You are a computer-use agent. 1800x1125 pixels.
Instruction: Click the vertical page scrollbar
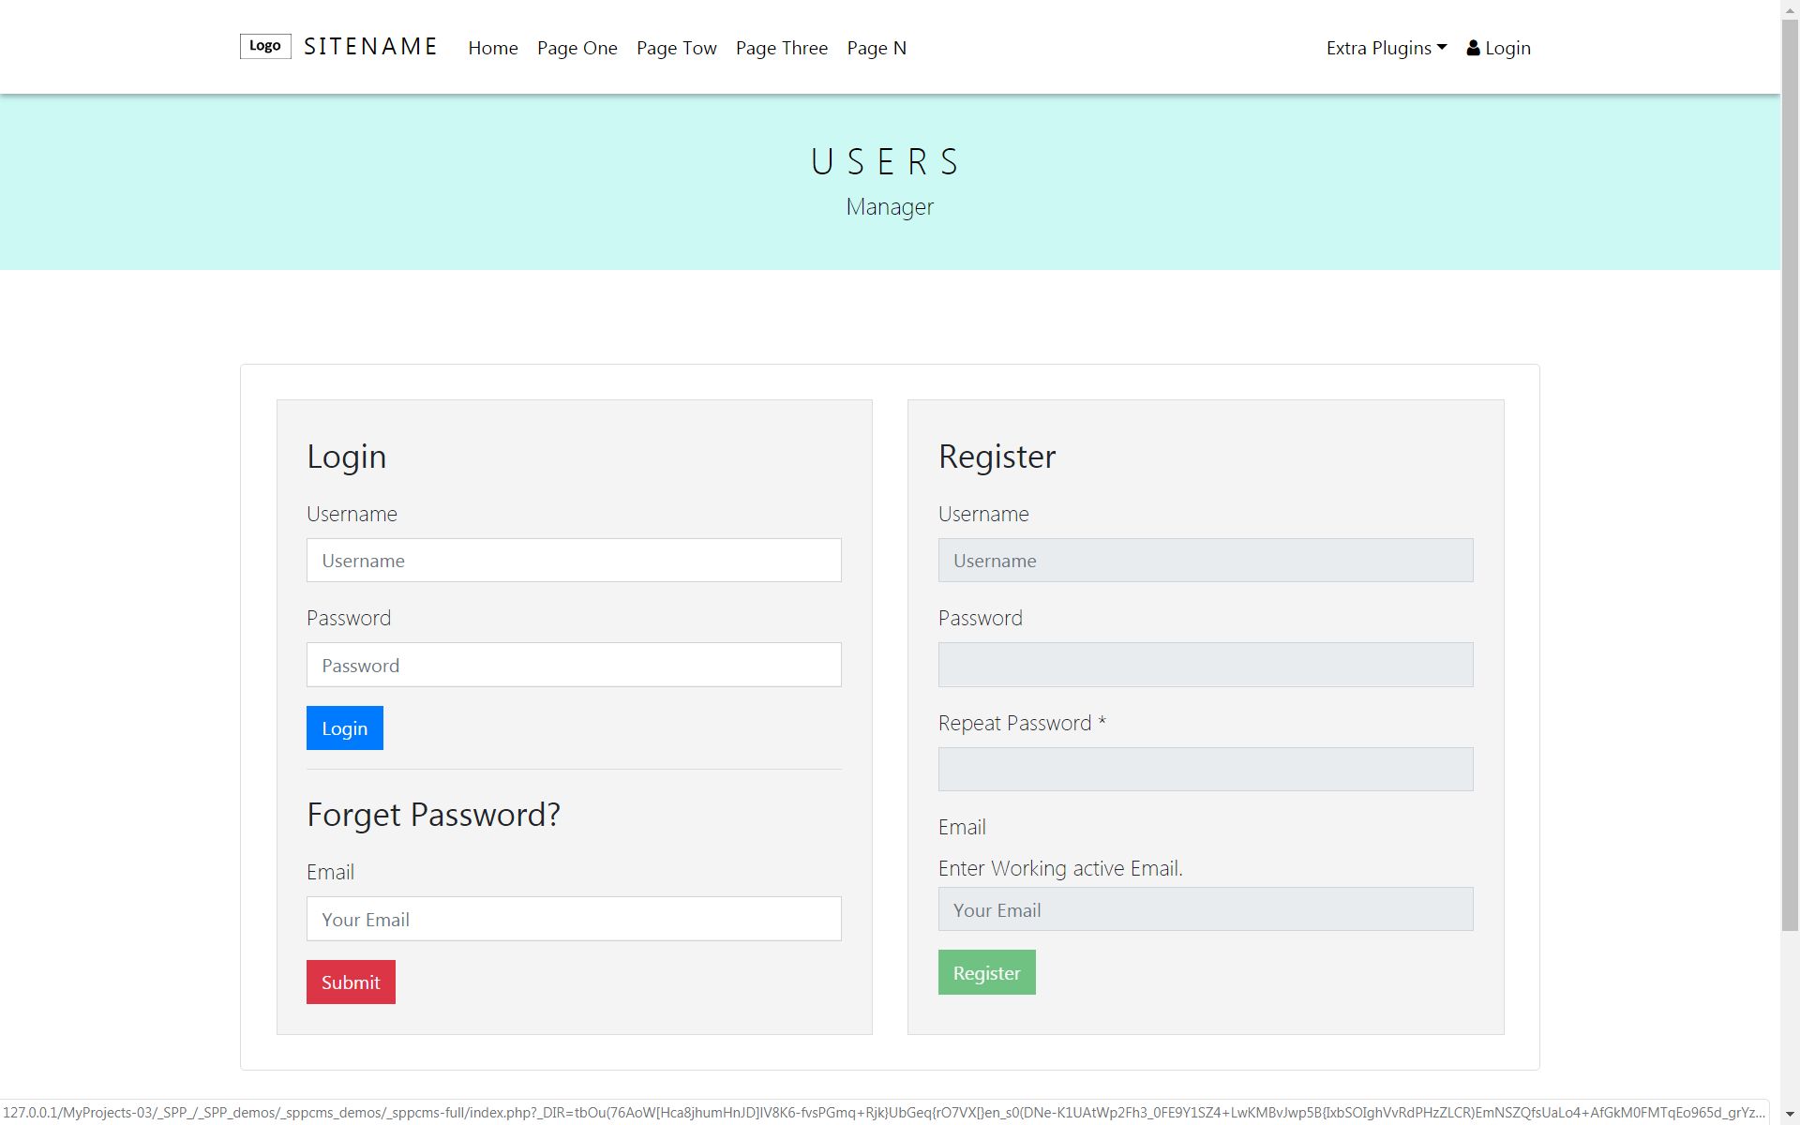click(x=1790, y=469)
